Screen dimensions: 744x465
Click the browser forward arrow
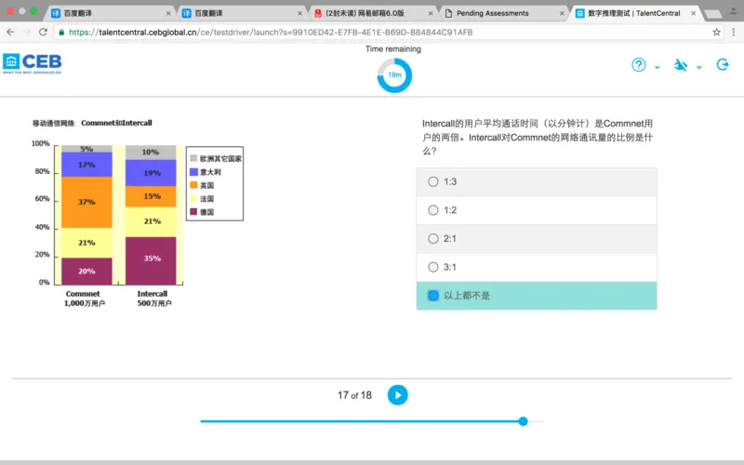(x=26, y=32)
